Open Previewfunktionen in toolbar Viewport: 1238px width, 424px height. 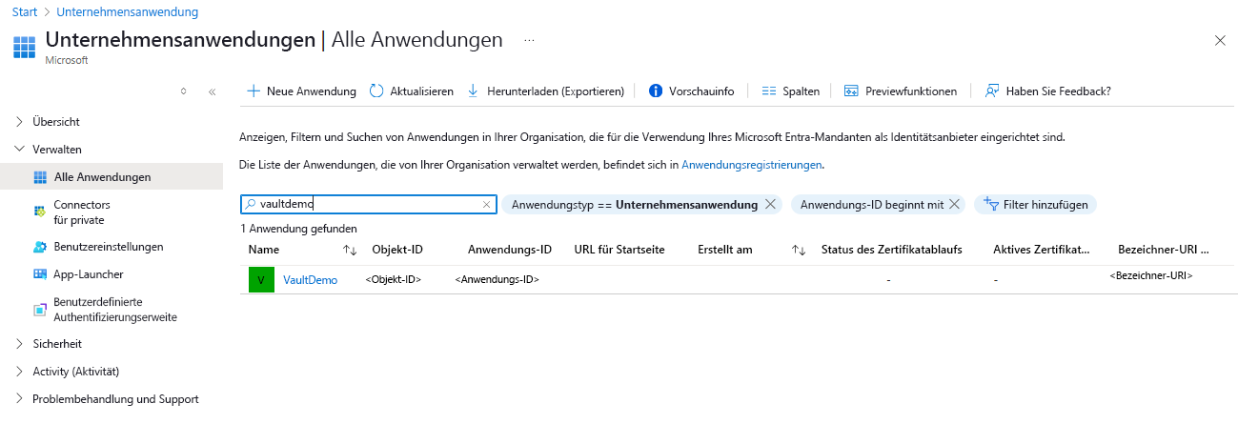(x=901, y=91)
